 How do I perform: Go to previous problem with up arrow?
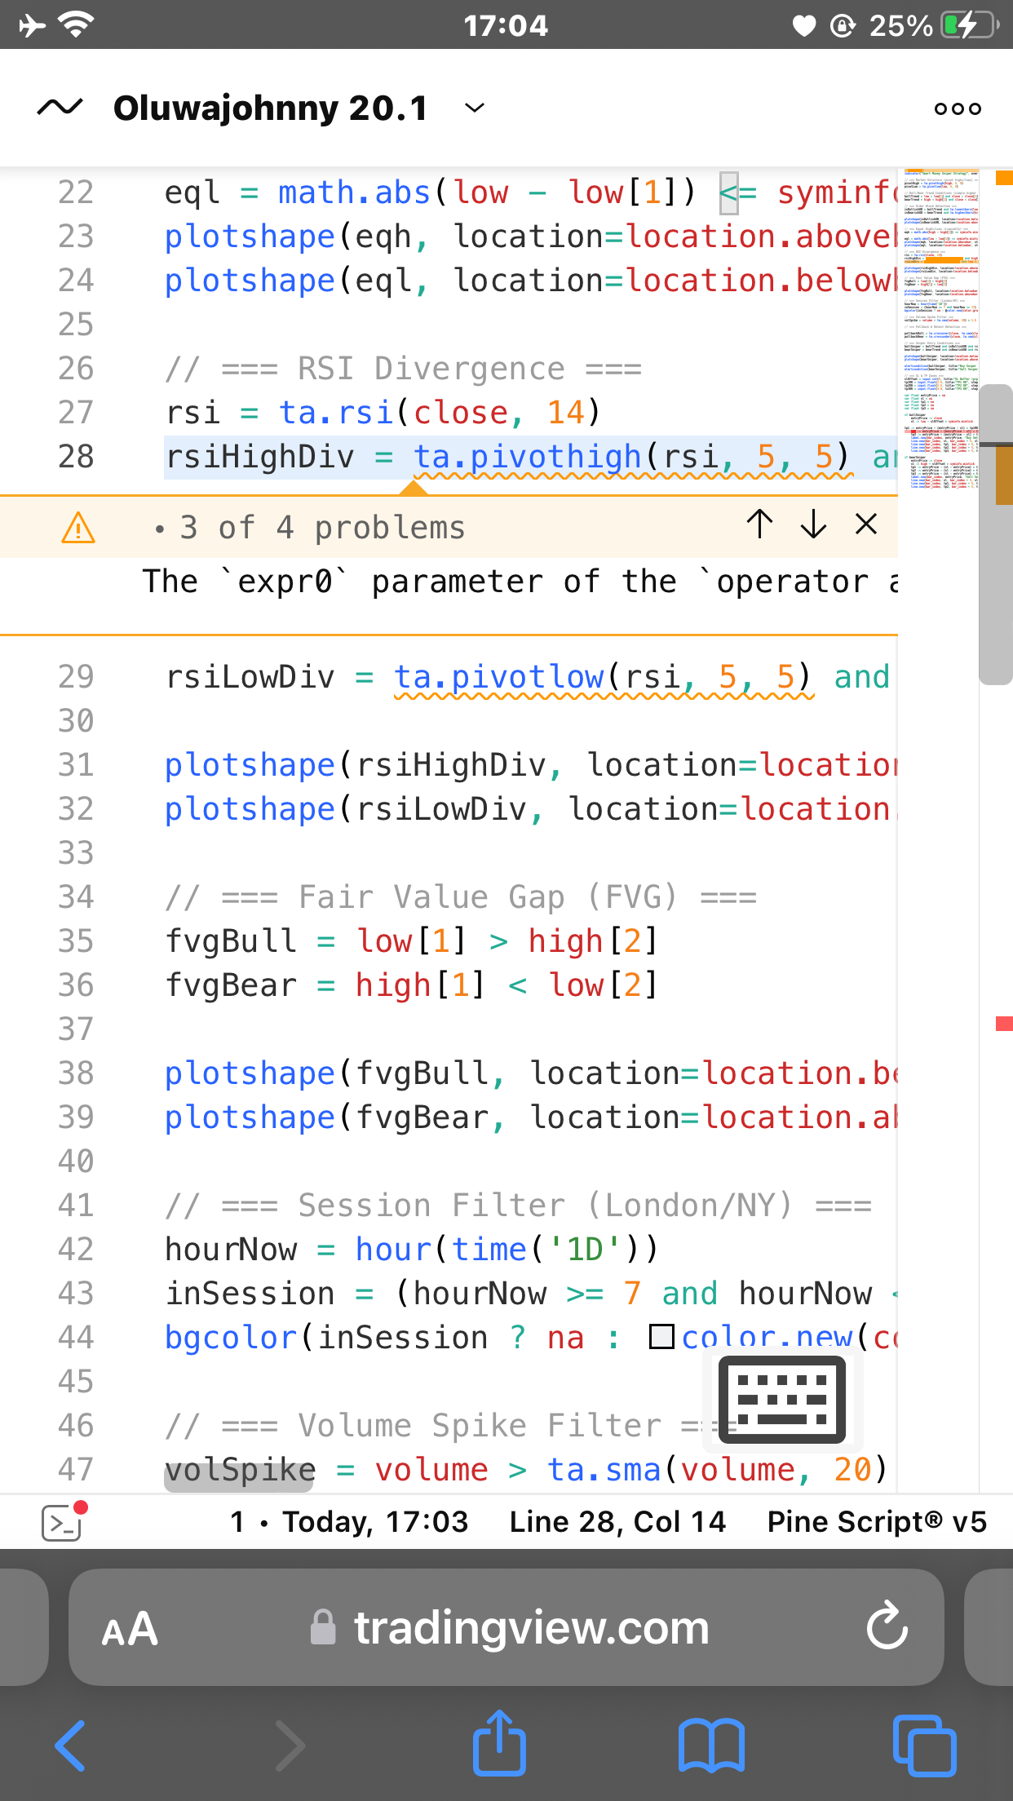(x=759, y=524)
